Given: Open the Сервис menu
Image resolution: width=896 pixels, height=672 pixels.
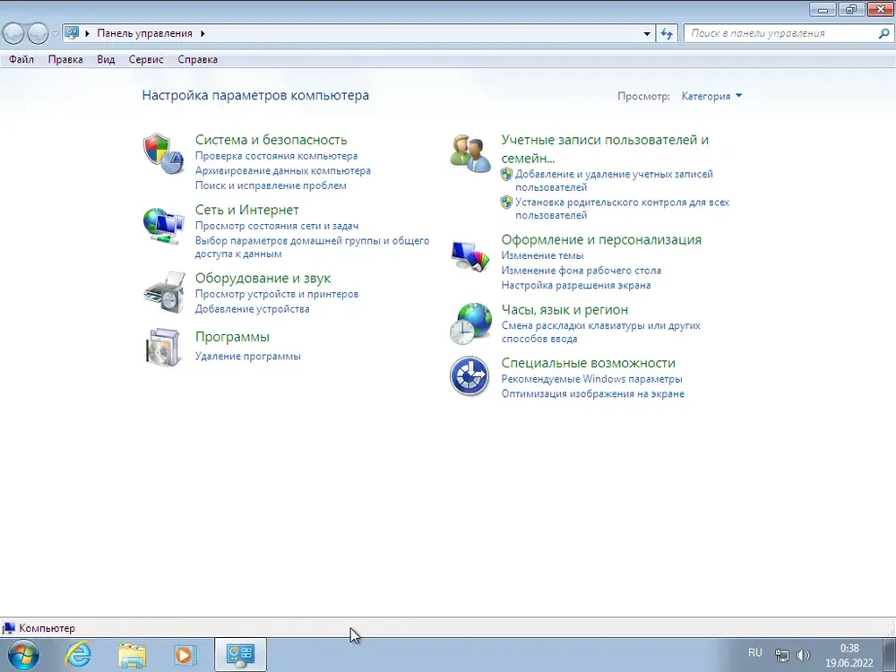Looking at the screenshot, I should [146, 59].
